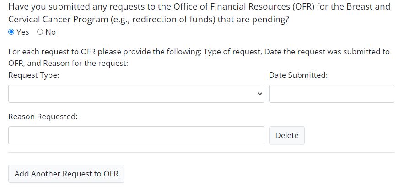Click the horizontal divider below Delete

[201, 153]
